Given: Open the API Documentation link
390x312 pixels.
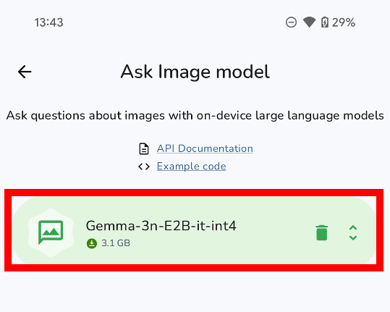Looking at the screenshot, I should click(205, 148).
